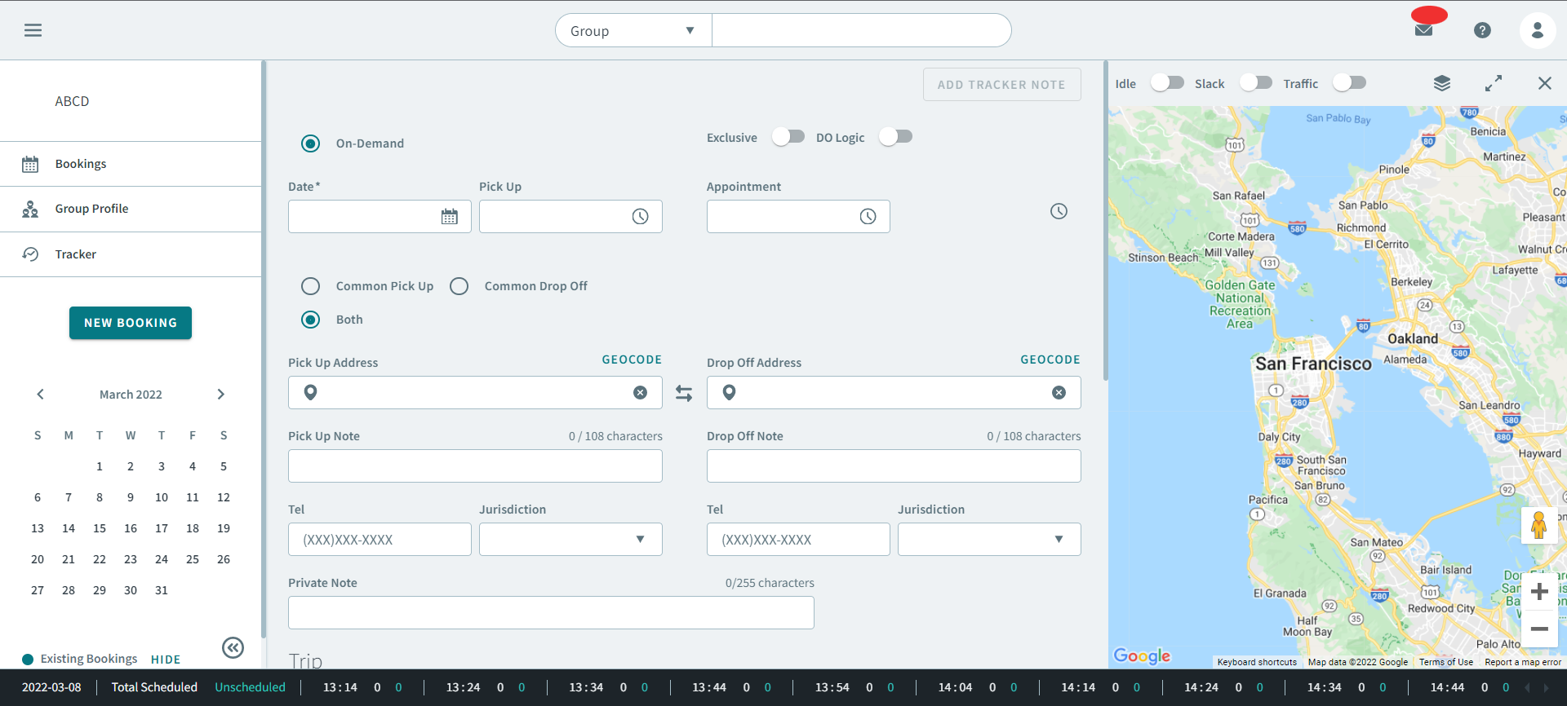Clear the Pick Up Address field
Image resolution: width=1567 pixels, height=706 pixels.
click(641, 393)
